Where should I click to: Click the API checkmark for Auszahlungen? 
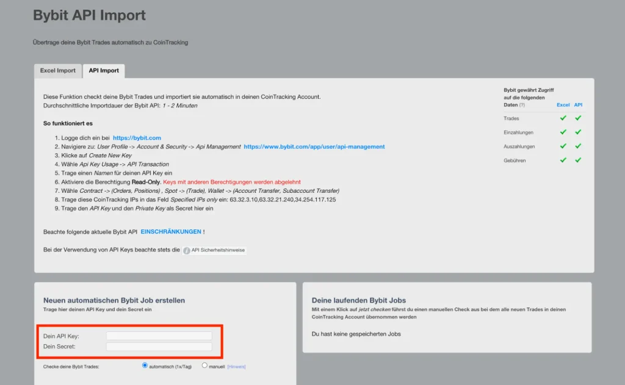pos(578,146)
